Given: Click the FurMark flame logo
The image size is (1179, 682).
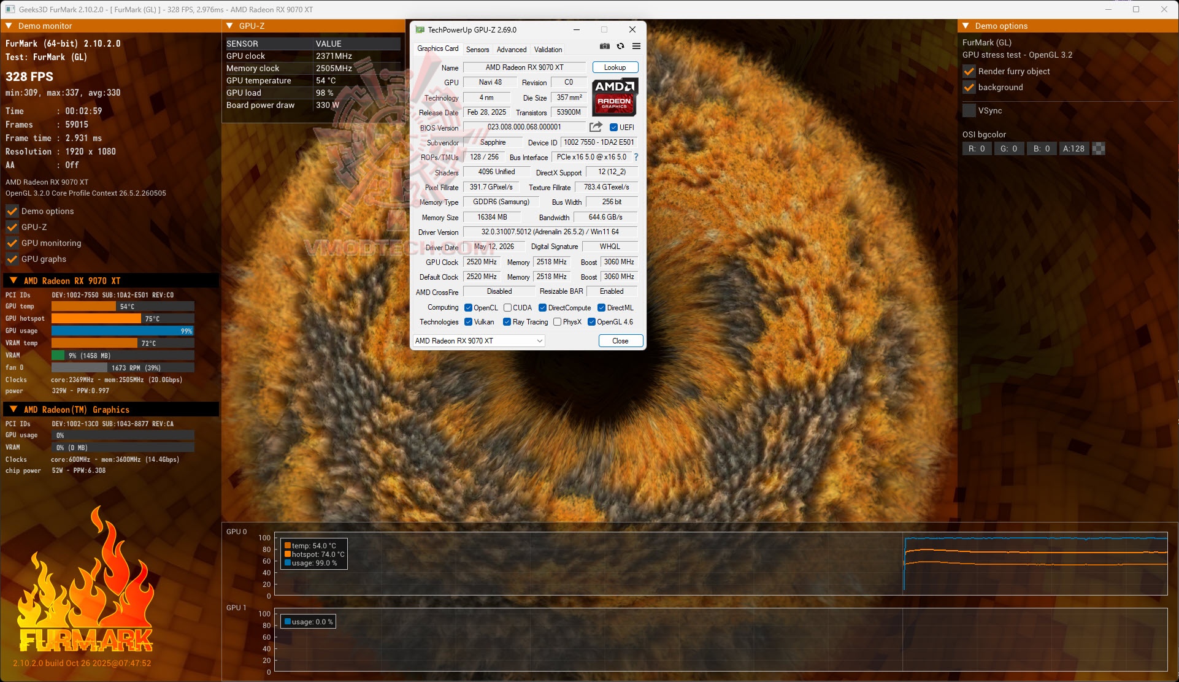Looking at the screenshot, I should pyautogui.click(x=86, y=580).
